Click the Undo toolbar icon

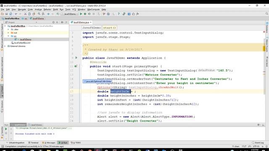click(16, 14)
